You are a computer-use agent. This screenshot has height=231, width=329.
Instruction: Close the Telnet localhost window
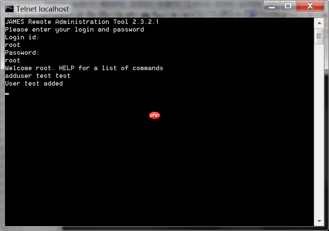coord(310,6)
